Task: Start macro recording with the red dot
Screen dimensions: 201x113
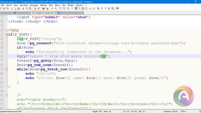Action: point(98,8)
